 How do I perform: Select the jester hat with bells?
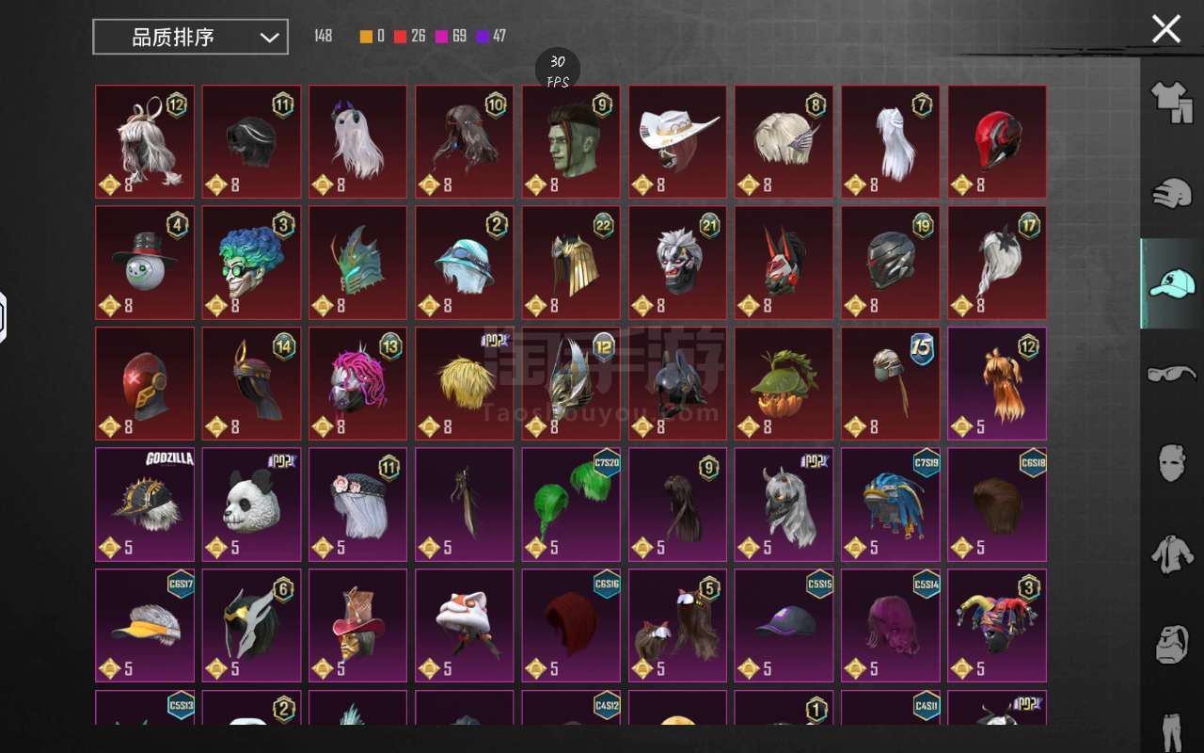click(x=997, y=625)
